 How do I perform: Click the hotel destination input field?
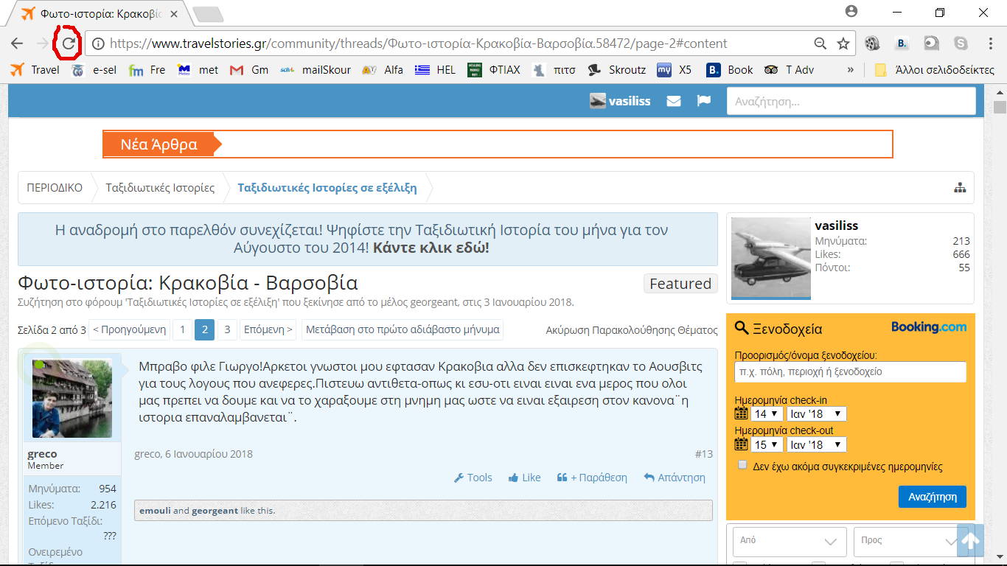pos(850,372)
